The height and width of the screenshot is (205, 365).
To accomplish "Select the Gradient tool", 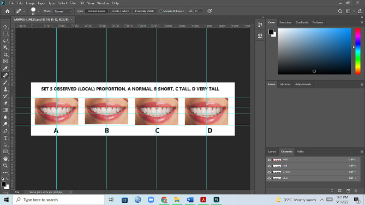I will pos(5,110).
